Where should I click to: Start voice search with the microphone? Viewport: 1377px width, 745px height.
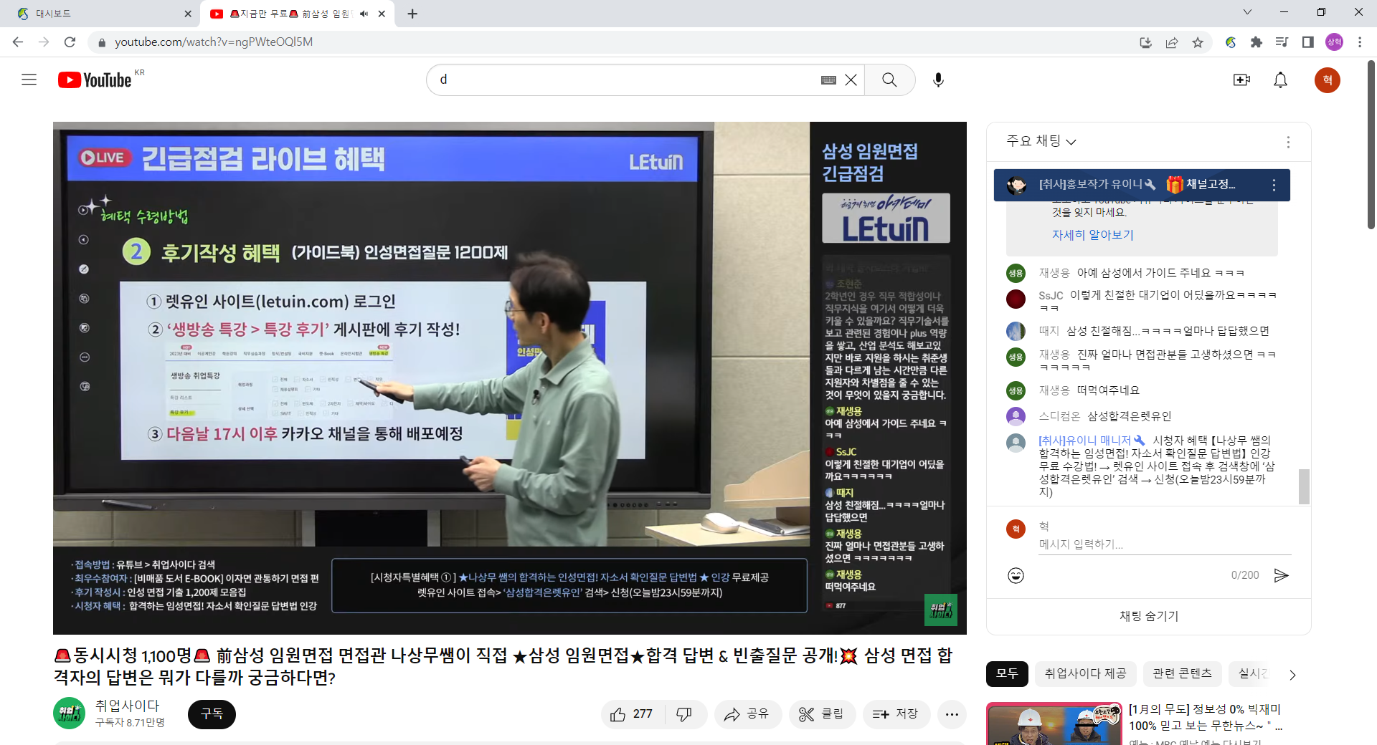pos(938,80)
